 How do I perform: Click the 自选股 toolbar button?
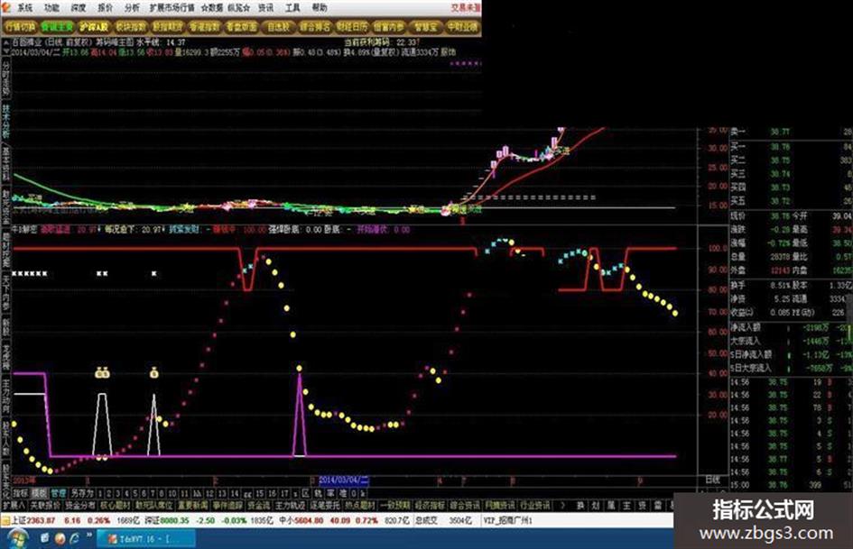click(279, 27)
